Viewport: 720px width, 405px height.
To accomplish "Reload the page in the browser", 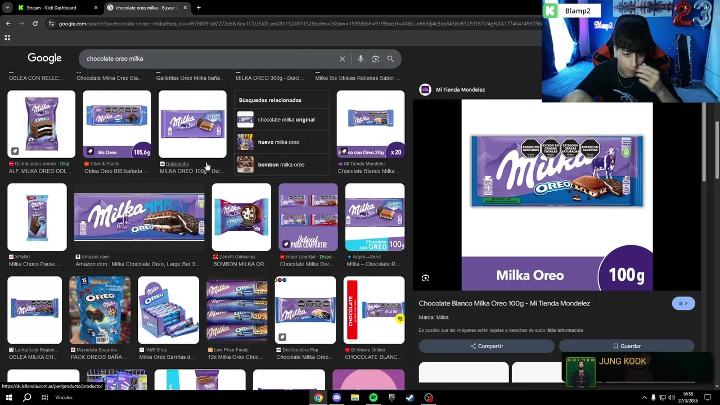I will click(x=35, y=24).
